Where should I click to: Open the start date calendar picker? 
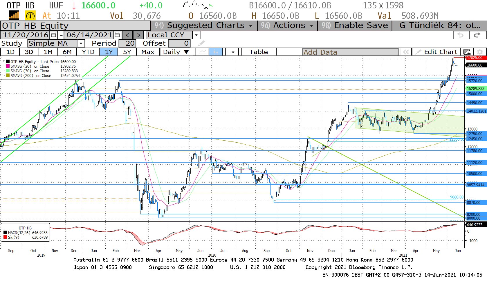(54, 35)
